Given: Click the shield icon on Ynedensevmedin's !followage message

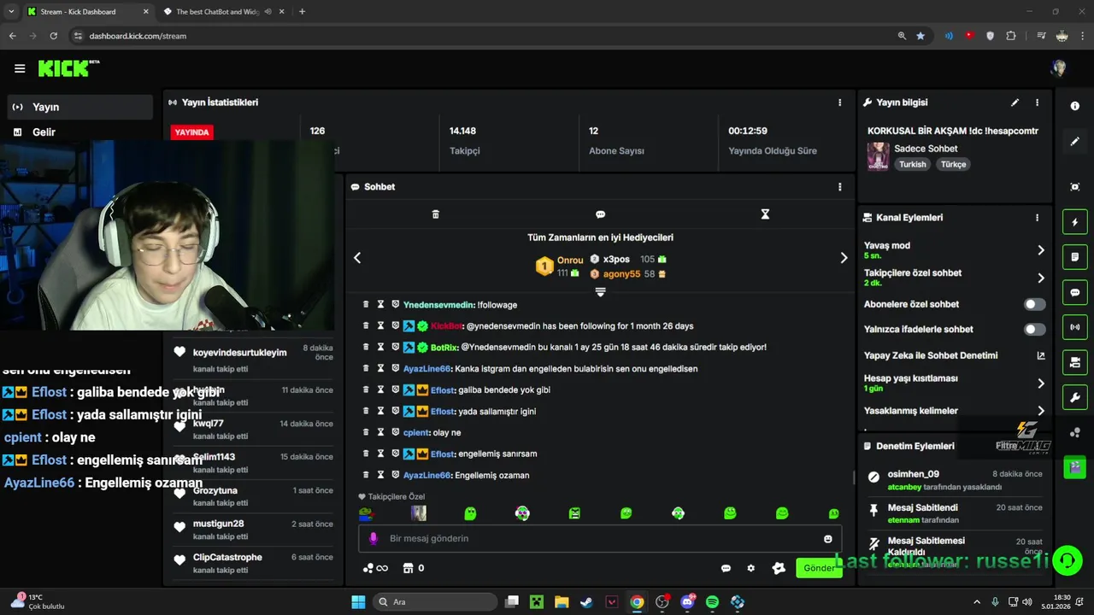Looking at the screenshot, I should click(396, 304).
